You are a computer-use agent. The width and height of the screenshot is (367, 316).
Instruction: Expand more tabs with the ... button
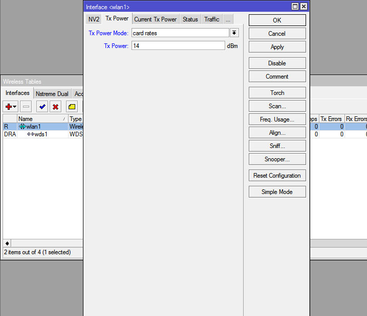coord(228,19)
